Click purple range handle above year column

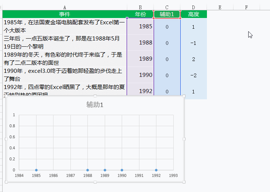127,18
